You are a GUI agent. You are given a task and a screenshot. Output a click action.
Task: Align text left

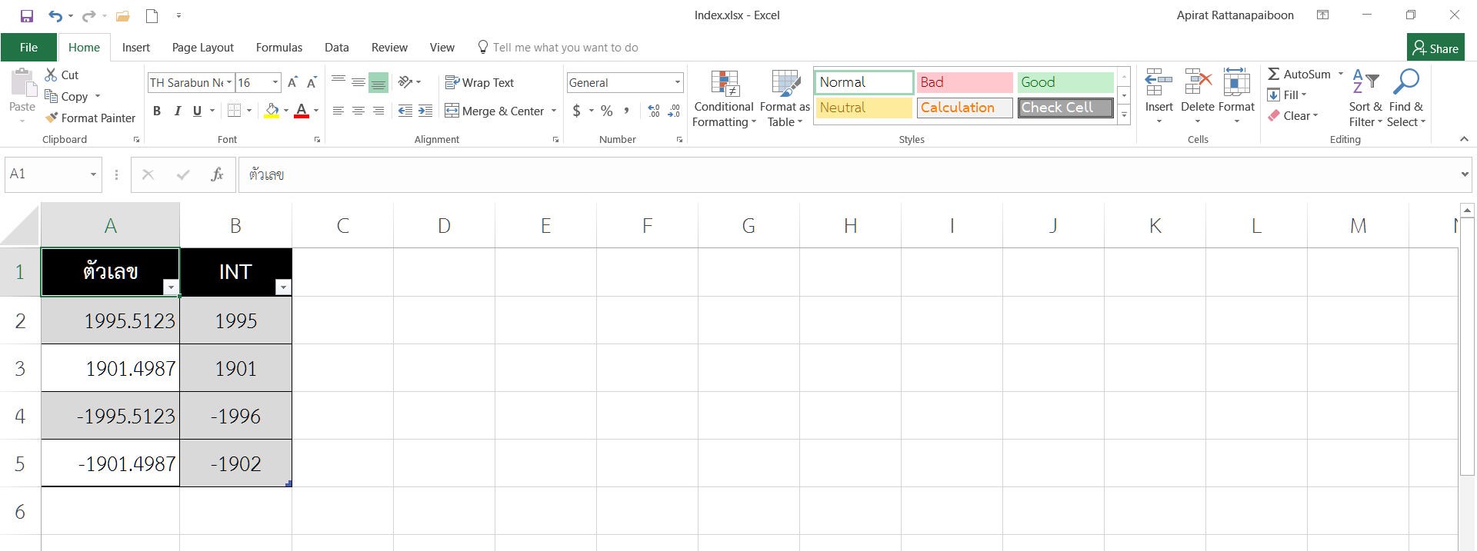338,111
